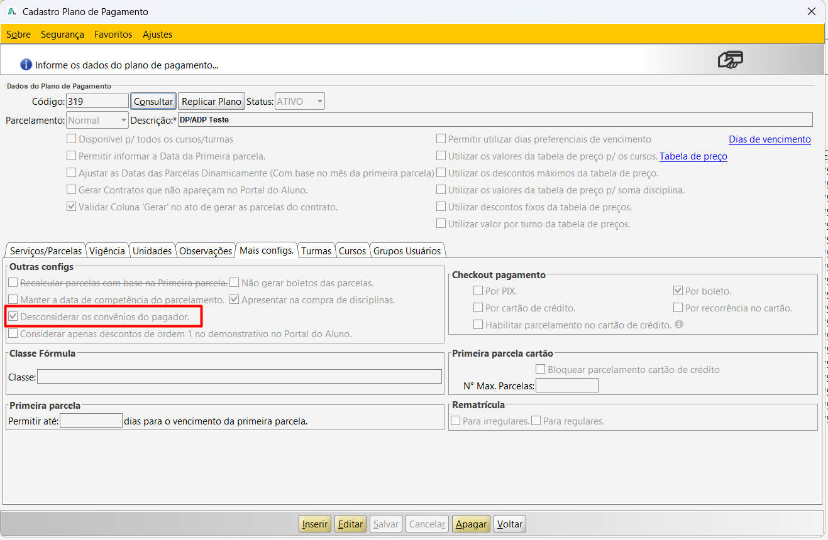Switch to the Observações tab
This screenshot has height=540, width=828.
tap(206, 251)
